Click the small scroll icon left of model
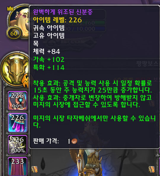The width and height of the screenshot is (160, 176). [x=34, y=169]
